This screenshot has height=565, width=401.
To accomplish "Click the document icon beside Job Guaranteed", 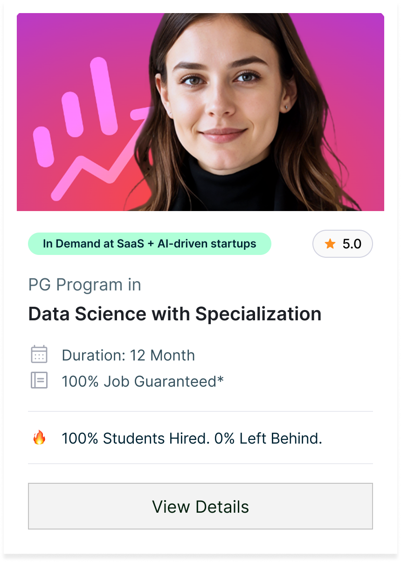I will pos(39,381).
